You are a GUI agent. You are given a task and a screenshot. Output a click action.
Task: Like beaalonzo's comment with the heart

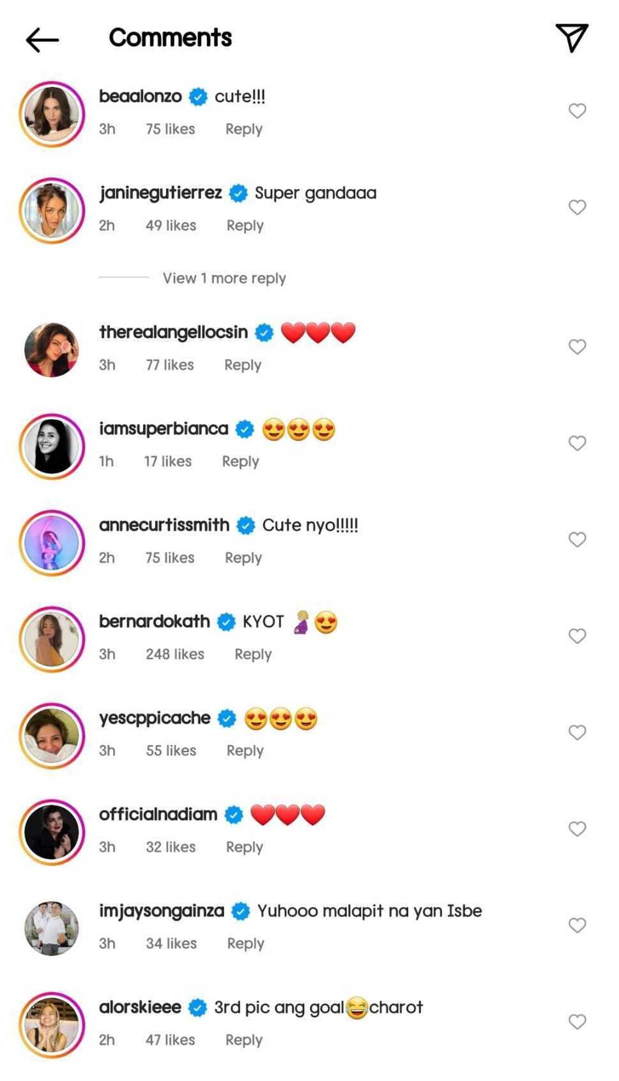[x=577, y=111]
